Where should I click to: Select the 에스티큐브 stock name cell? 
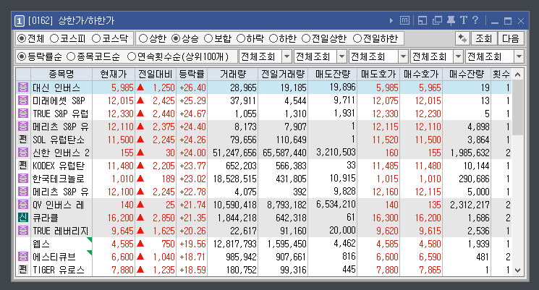(61, 257)
